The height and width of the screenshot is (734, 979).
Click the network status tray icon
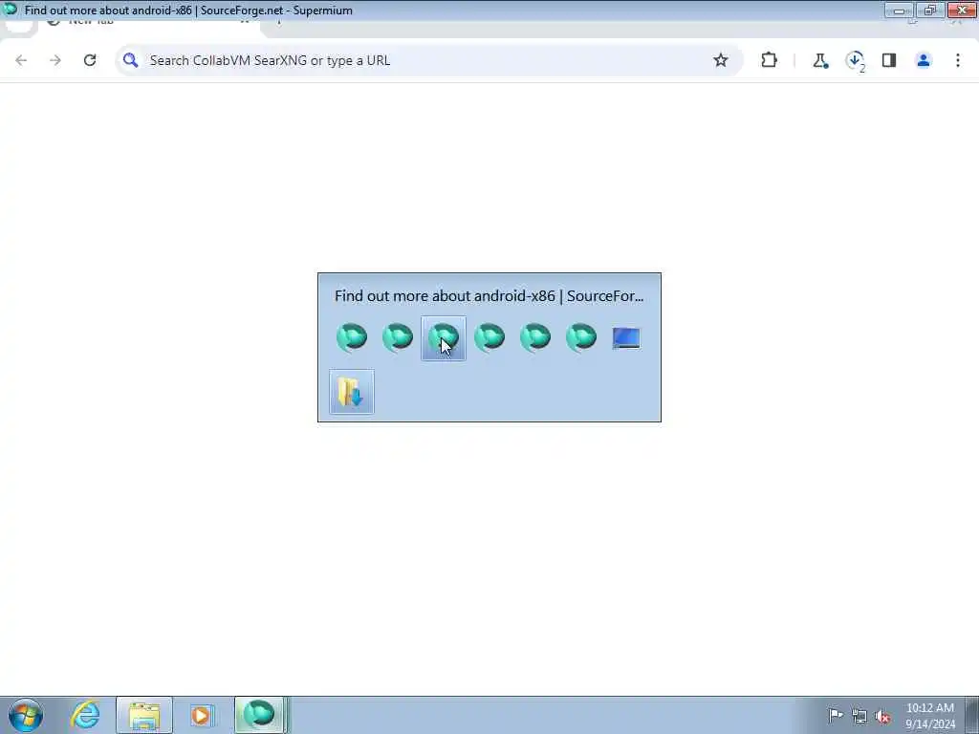coord(859,717)
